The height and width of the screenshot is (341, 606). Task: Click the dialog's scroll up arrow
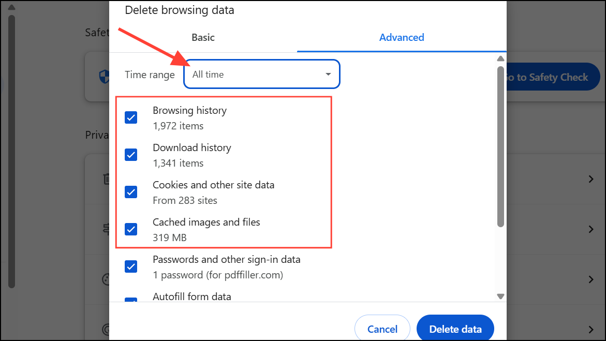[500, 58]
